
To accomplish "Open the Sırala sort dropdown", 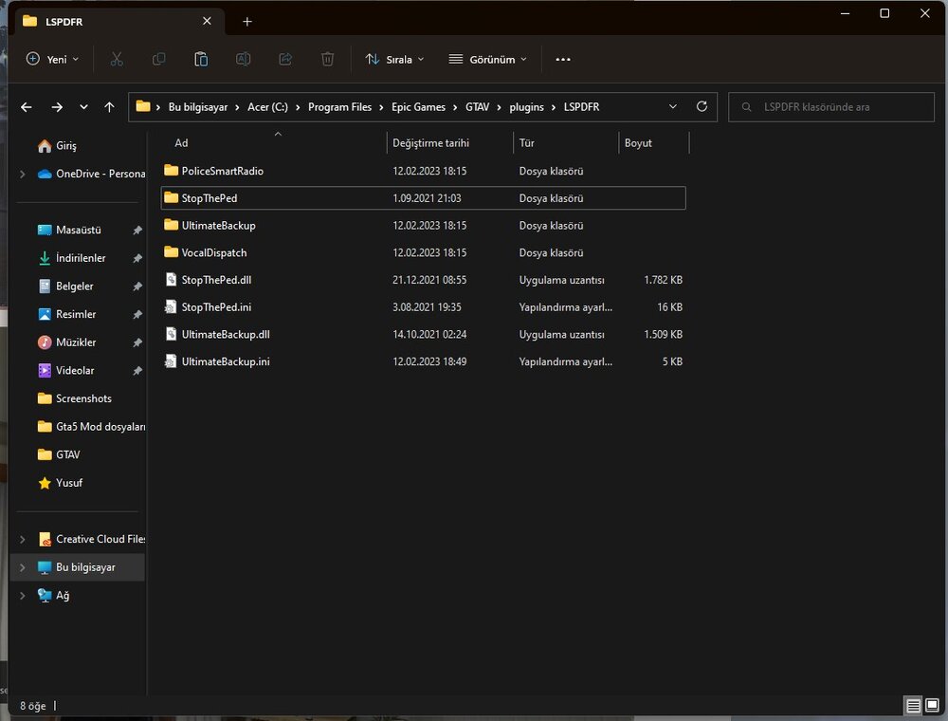I will 395,59.
